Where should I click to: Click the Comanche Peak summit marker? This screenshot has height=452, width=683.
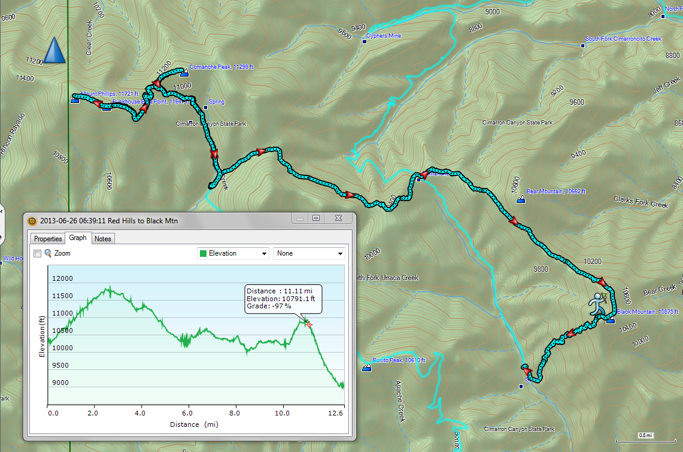(x=184, y=73)
